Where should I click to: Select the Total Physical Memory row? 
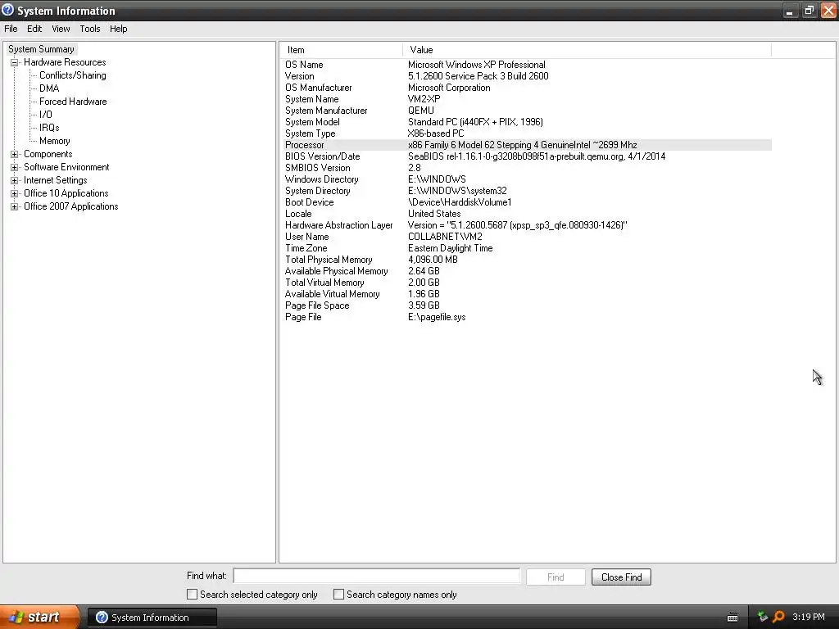527,260
